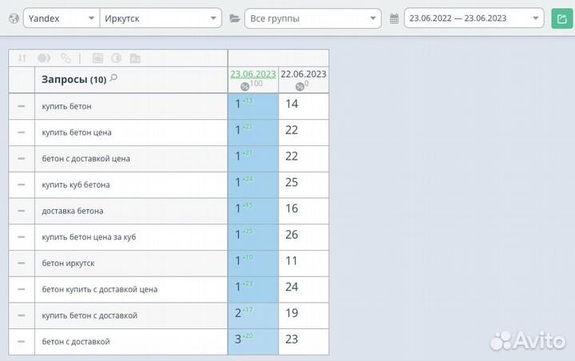The width and height of the screenshot is (575, 361).
Task: Click the position value 16
Action: pyautogui.click(x=292, y=208)
